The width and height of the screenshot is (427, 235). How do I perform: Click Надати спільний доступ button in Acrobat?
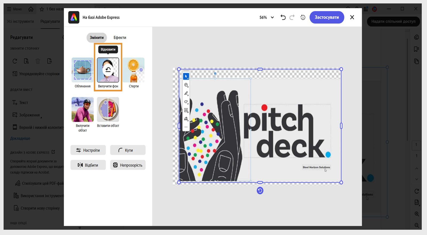click(x=393, y=21)
